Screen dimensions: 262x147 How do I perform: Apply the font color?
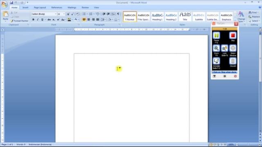pyautogui.click(x=76, y=20)
